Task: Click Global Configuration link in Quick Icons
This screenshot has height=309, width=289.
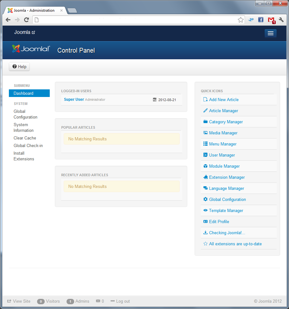Action: point(228,200)
